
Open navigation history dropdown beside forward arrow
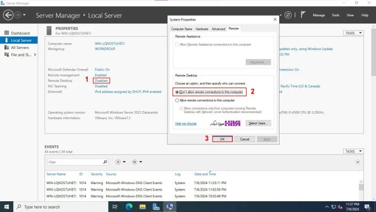point(24,15)
